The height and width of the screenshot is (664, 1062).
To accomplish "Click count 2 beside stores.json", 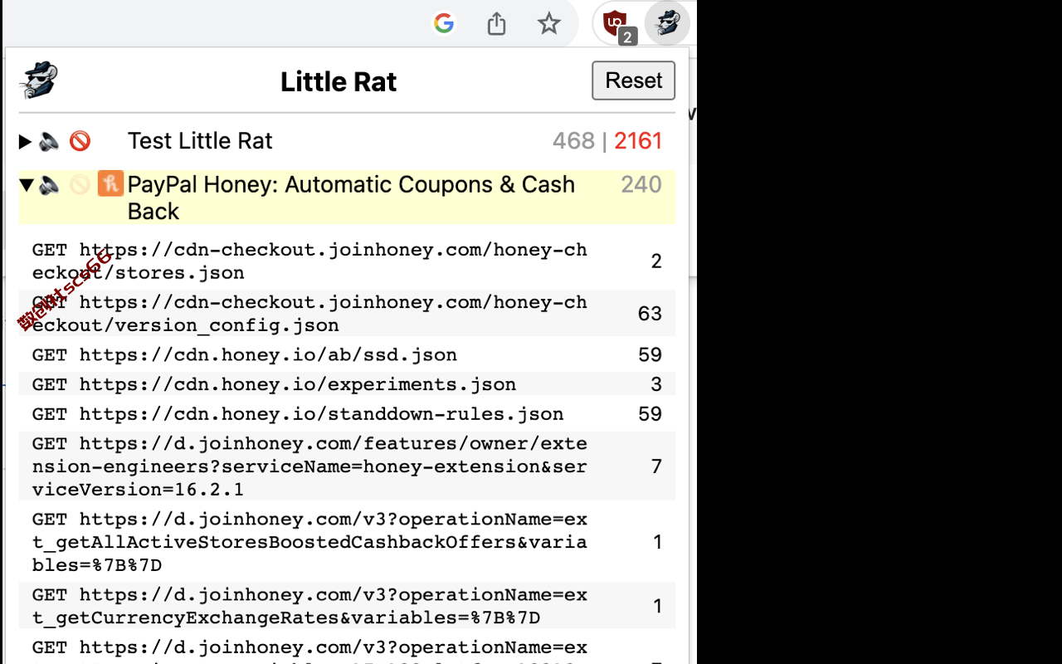I will pyautogui.click(x=656, y=261).
